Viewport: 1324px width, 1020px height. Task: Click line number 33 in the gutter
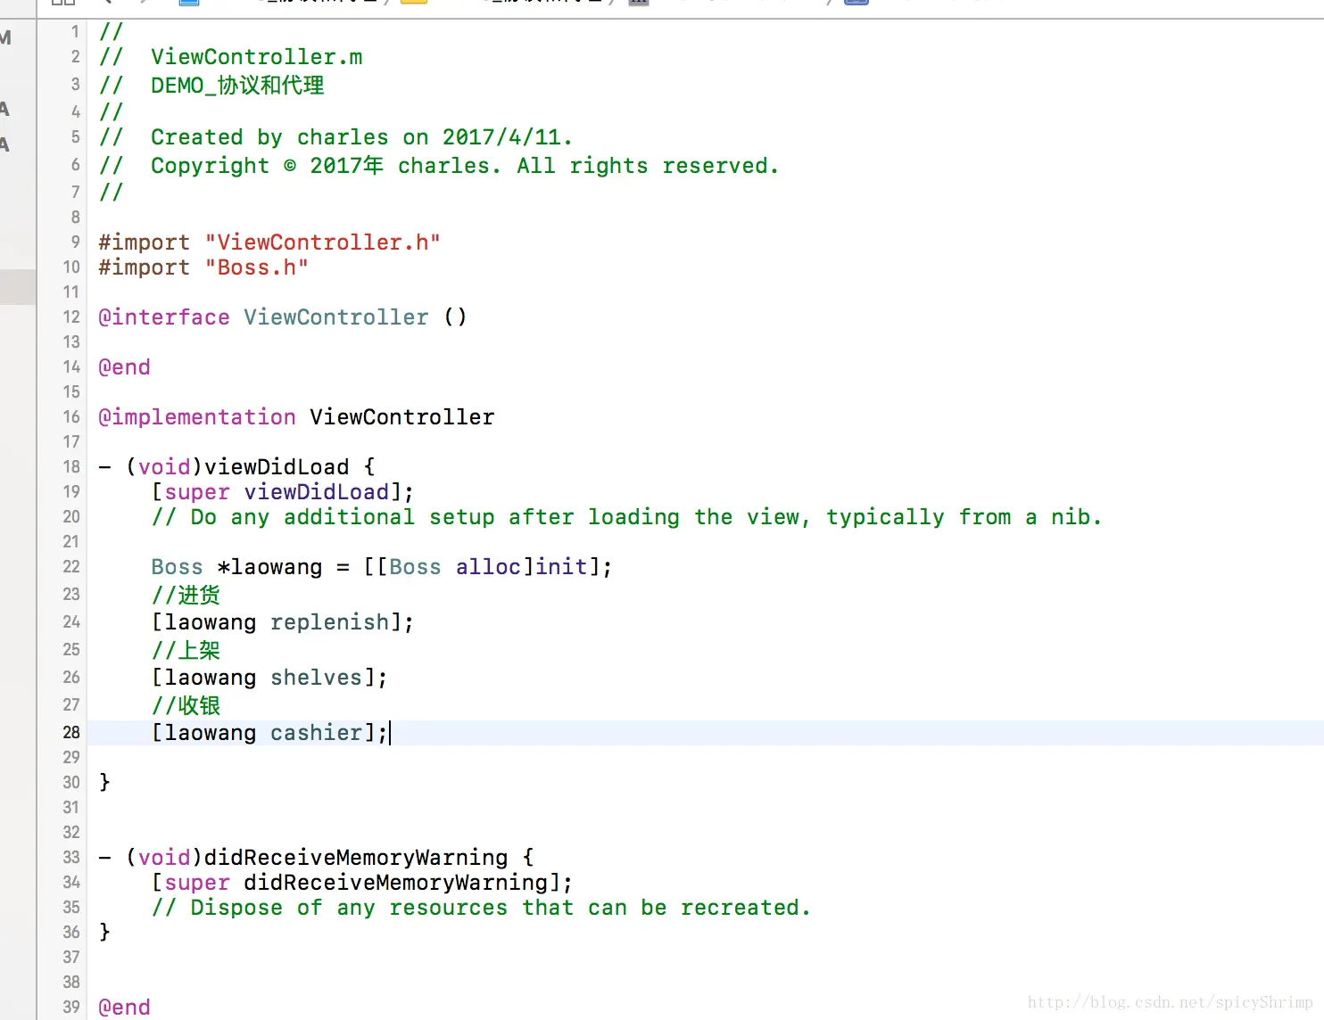click(x=71, y=858)
